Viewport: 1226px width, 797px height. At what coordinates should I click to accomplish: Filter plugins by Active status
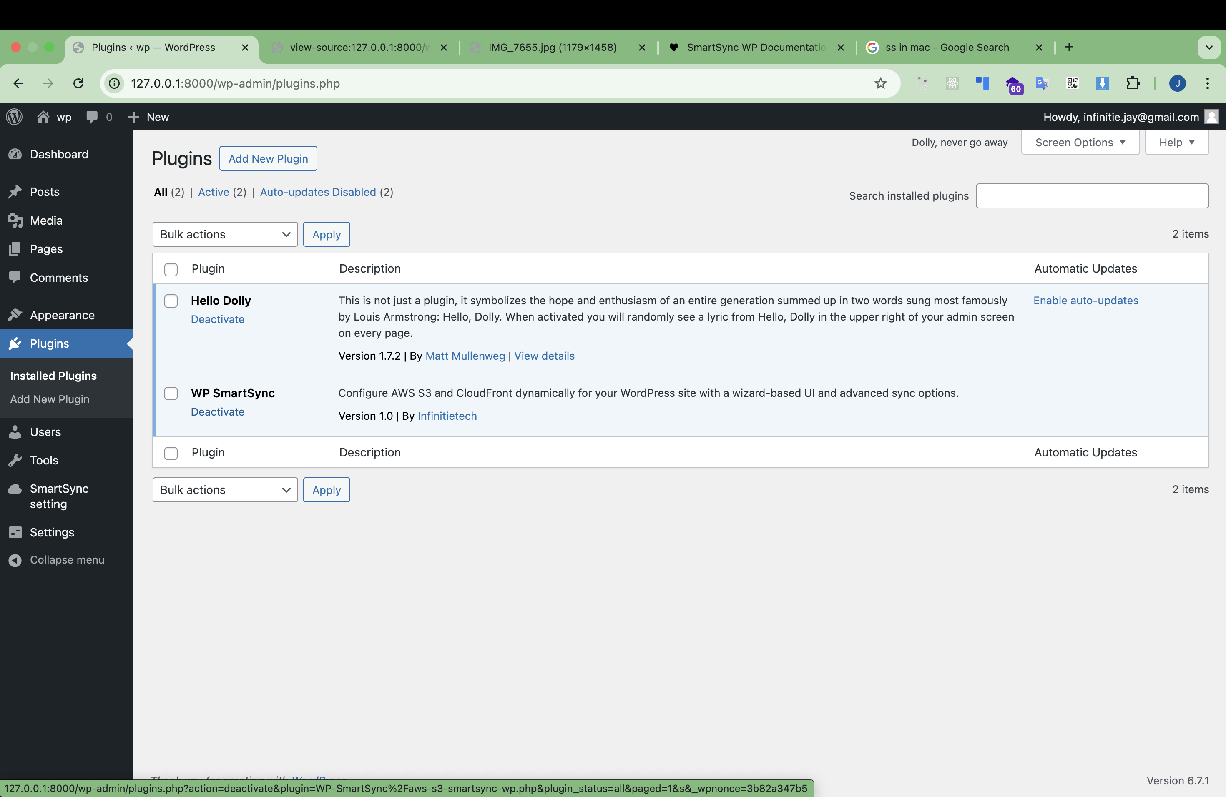click(213, 191)
